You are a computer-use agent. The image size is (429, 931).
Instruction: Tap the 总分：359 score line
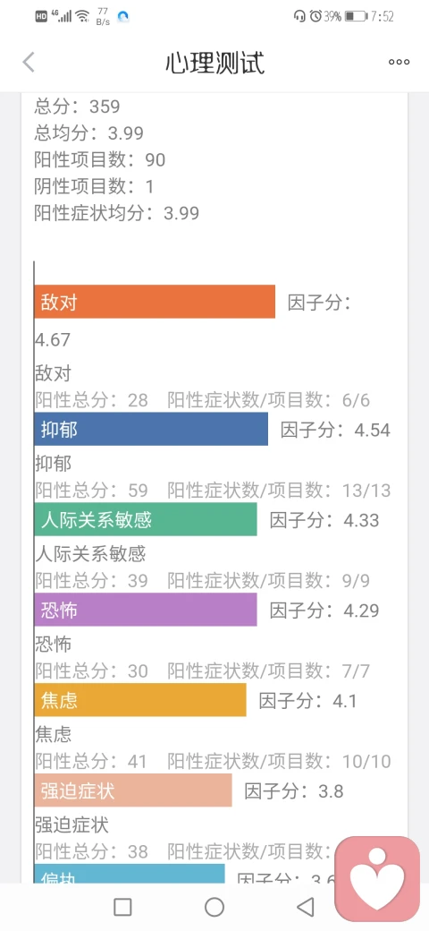pyautogui.click(x=78, y=107)
